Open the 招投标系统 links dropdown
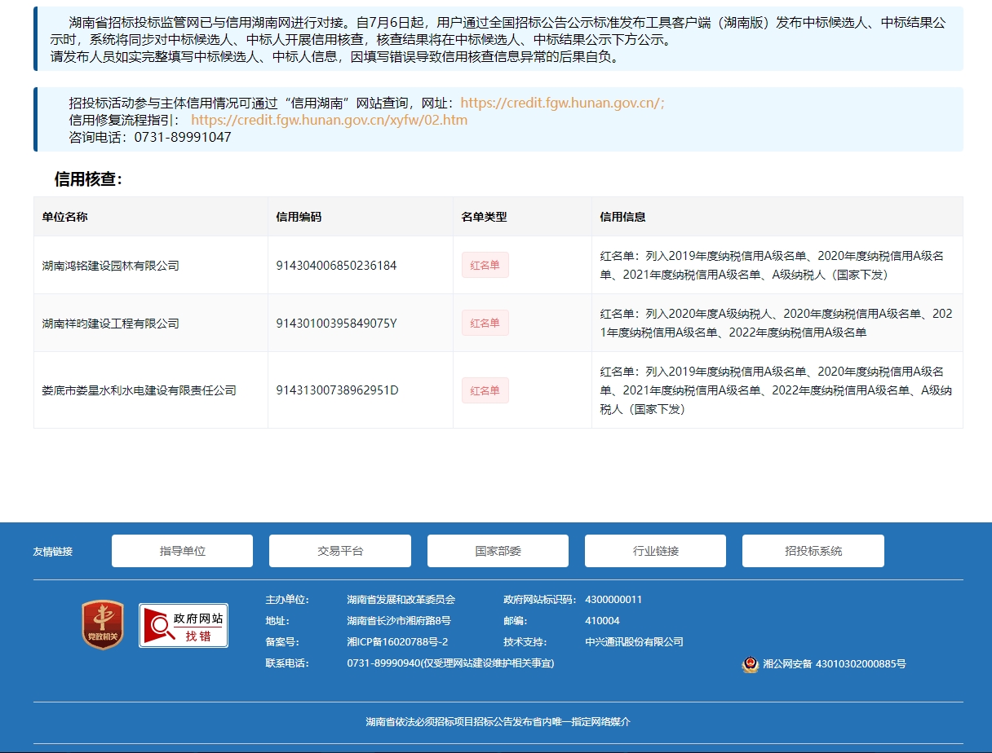Viewport: 992px width, 753px height. (813, 551)
